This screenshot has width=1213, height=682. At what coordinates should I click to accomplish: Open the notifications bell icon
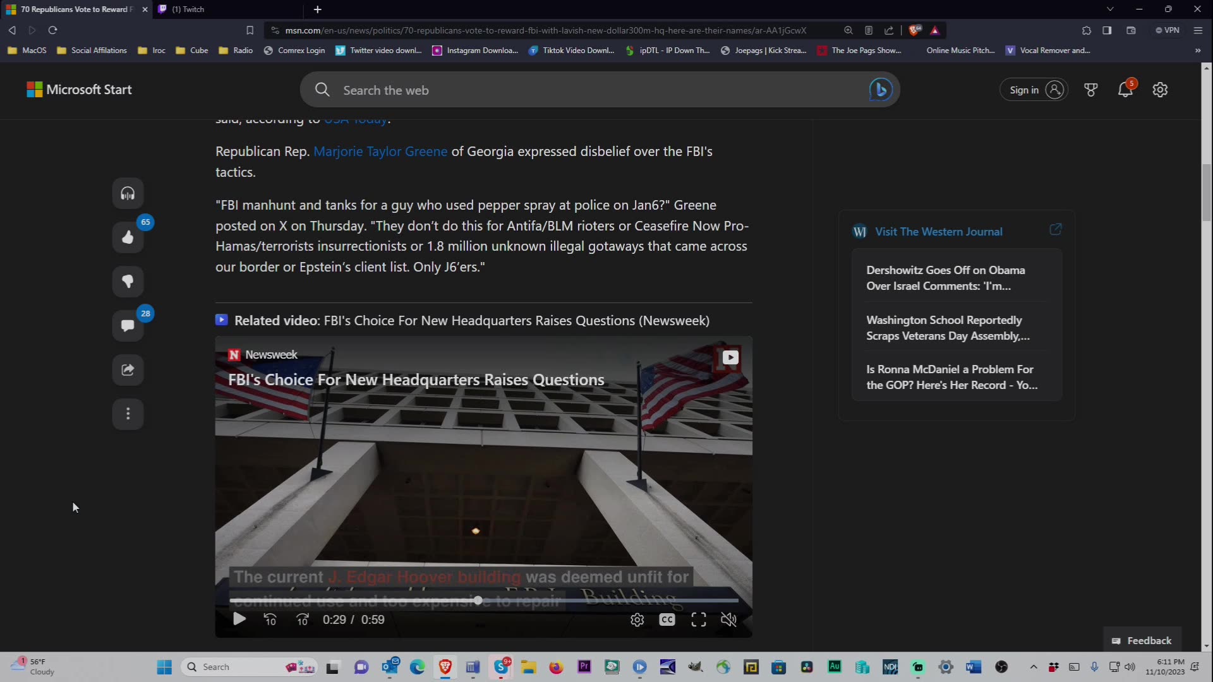point(1125,90)
